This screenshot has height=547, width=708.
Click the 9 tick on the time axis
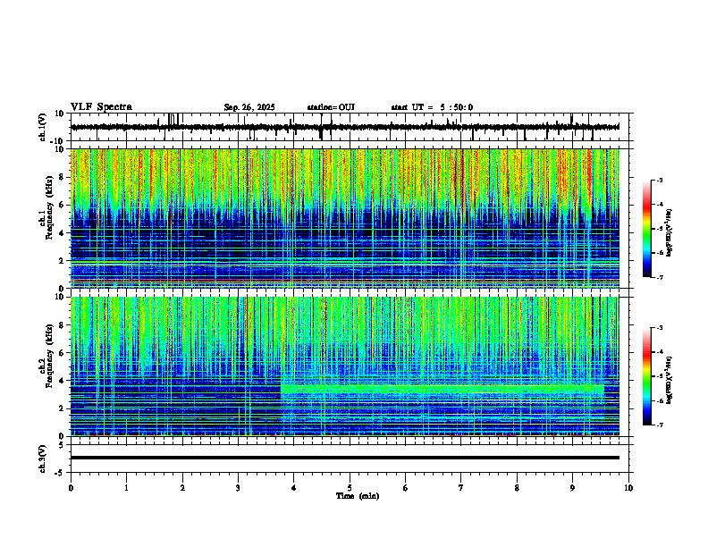572,488
